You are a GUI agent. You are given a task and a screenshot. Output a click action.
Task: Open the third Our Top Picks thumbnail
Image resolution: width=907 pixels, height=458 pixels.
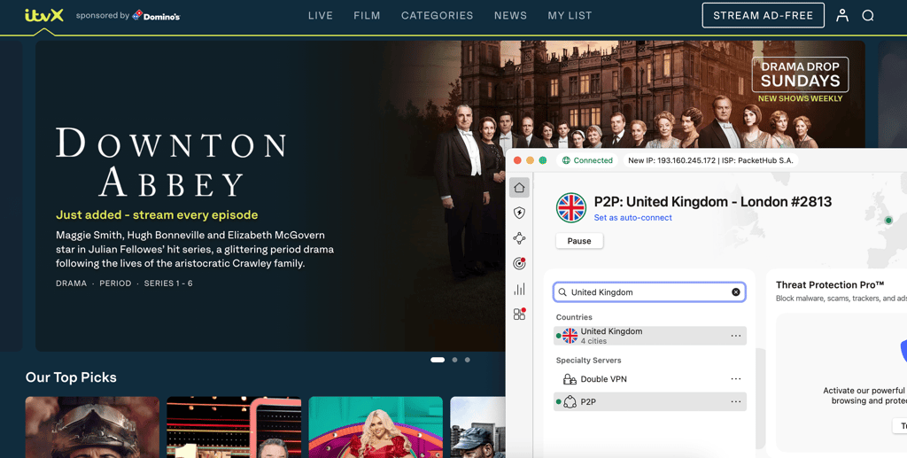376,427
